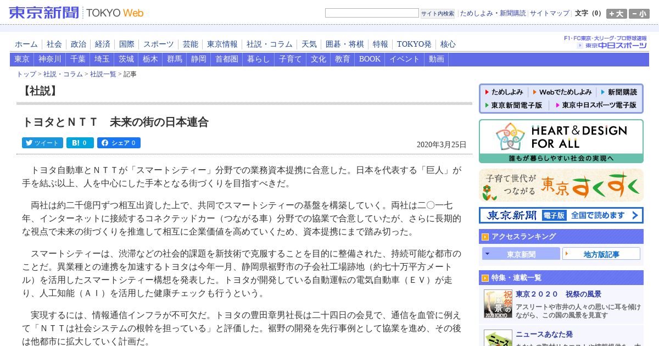Open ためしよみ・新聞購読 header link
Viewport: 659px width, 346px height.
tap(493, 13)
